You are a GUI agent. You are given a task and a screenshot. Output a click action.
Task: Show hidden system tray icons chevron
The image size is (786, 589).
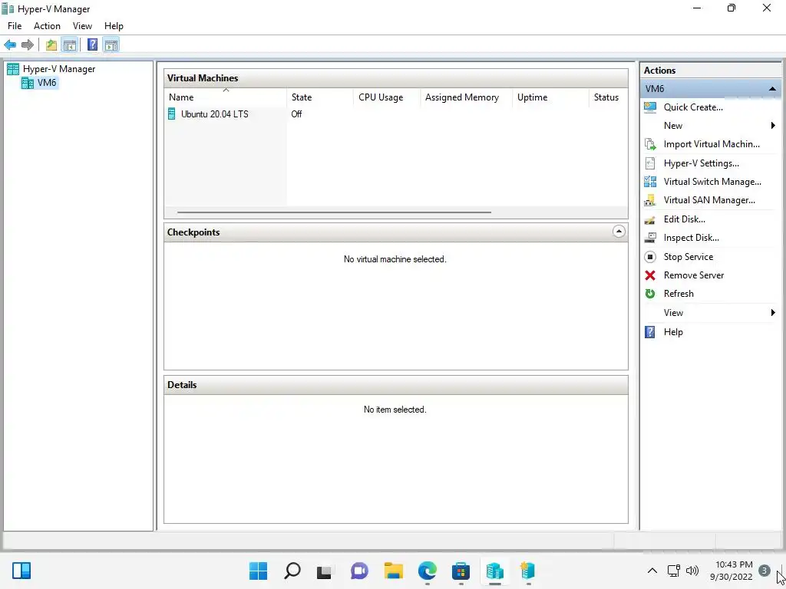tap(652, 571)
